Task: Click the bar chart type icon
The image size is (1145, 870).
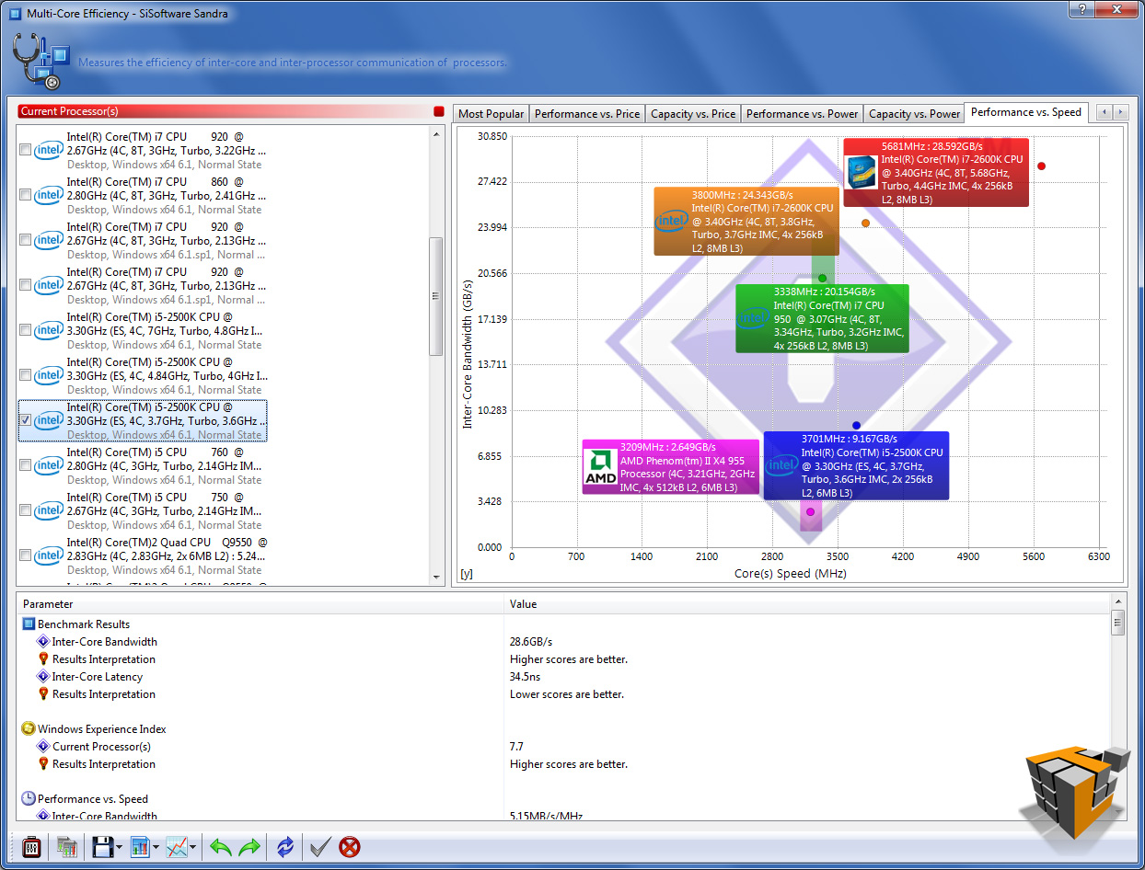Action: pos(140,846)
